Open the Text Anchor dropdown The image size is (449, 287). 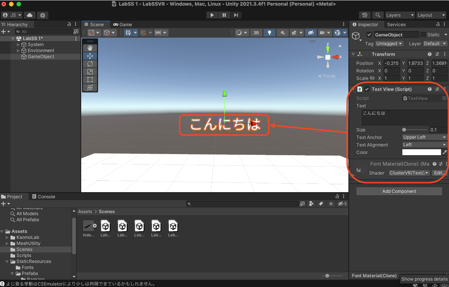click(424, 137)
